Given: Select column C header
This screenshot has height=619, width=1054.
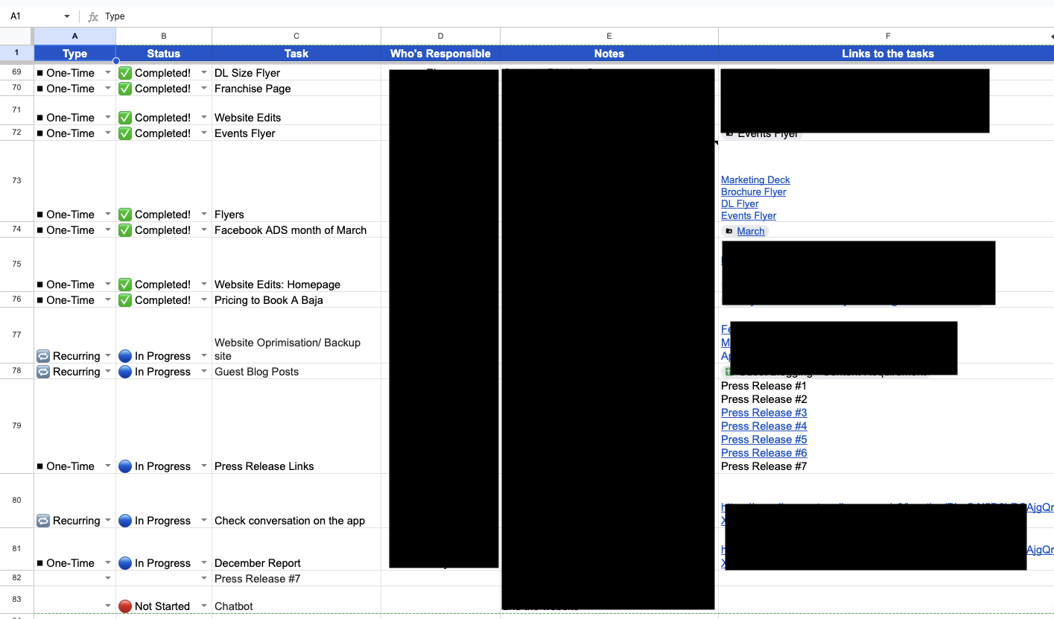Looking at the screenshot, I should [296, 36].
